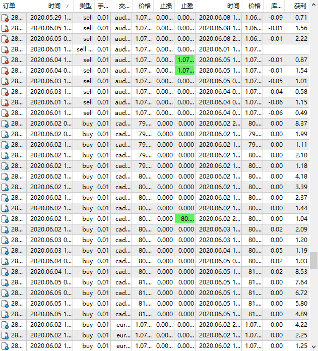Click the swap value -0.04
The width and height of the screenshot is (318, 351).
[275, 92]
